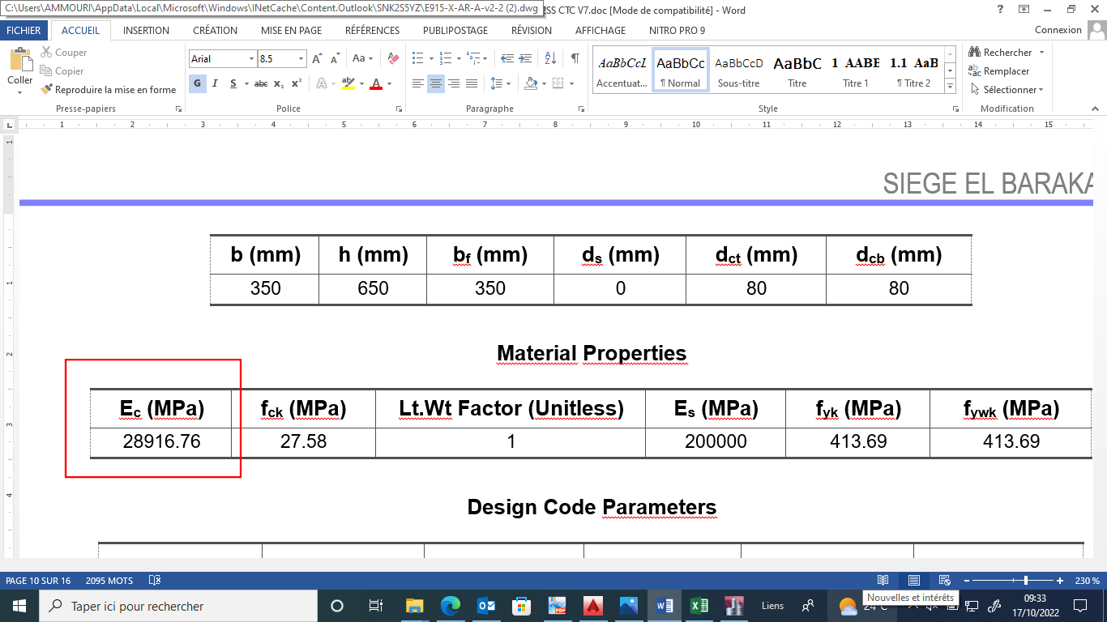This screenshot has height=622, width=1107.
Task: Switch to read mode view in status bar
Action: click(883, 581)
